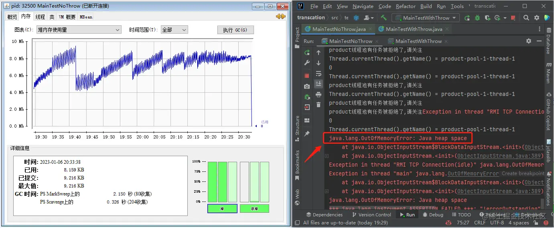554x228 pixels.
Task: Open the Build menu
Action: [x=426, y=6]
